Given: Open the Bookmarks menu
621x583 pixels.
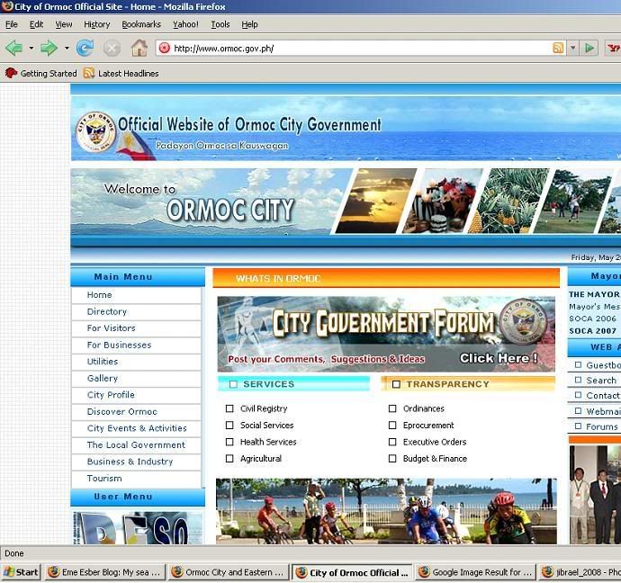Looking at the screenshot, I should tap(140, 24).
